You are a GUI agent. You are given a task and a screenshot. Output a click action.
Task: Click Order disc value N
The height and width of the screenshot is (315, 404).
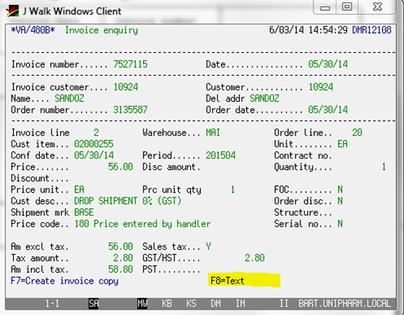pyautogui.click(x=340, y=201)
